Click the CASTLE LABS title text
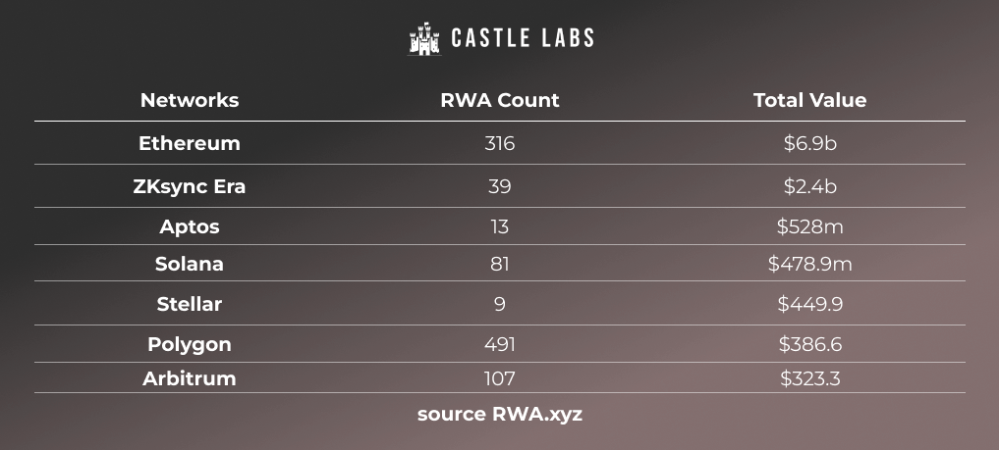The width and height of the screenshot is (999, 450). [523, 38]
